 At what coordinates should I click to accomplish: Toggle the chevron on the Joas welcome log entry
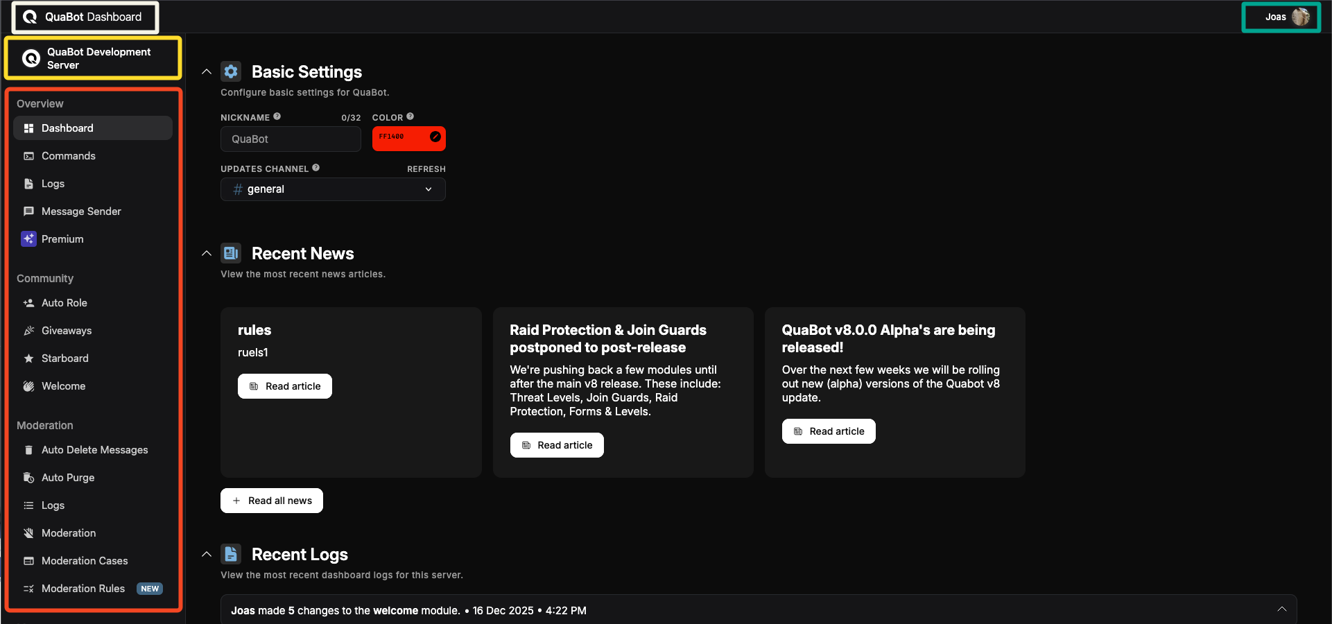click(1281, 609)
